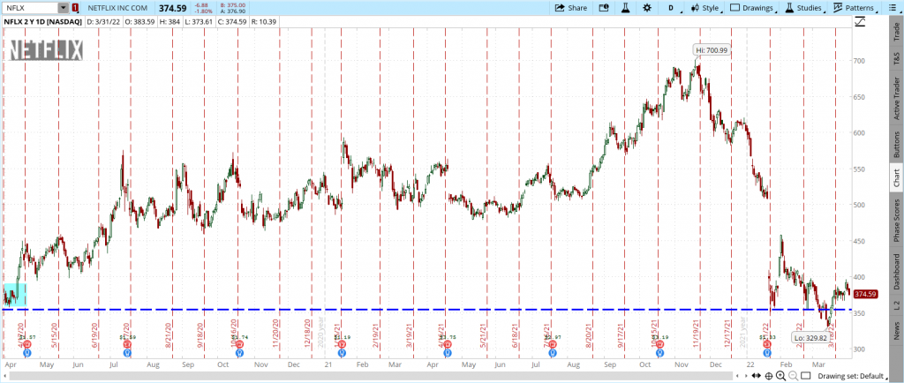Open the D timeframe dropdown
The image size is (904, 383).
(x=672, y=8)
